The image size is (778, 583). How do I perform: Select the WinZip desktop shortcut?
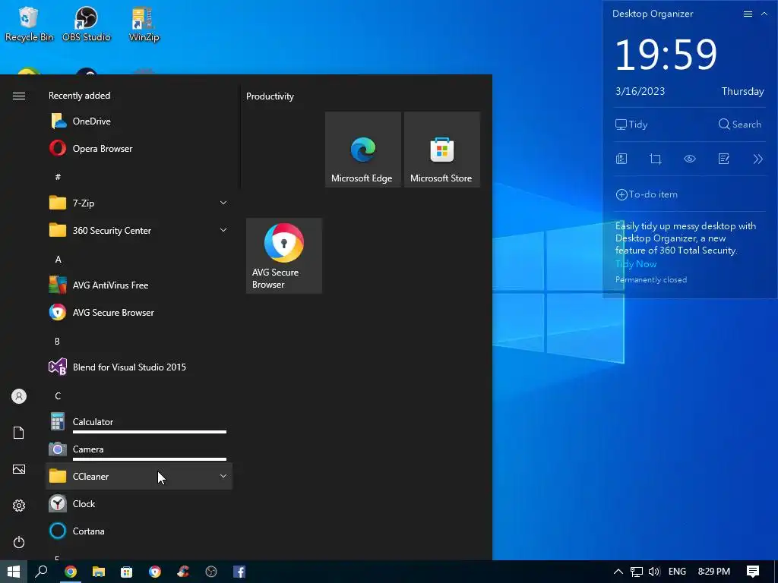point(144,24)
